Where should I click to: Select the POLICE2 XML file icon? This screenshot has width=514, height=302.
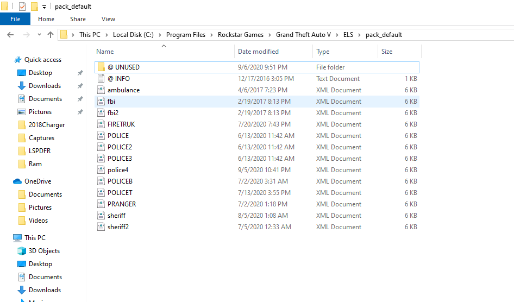point(101,147)
